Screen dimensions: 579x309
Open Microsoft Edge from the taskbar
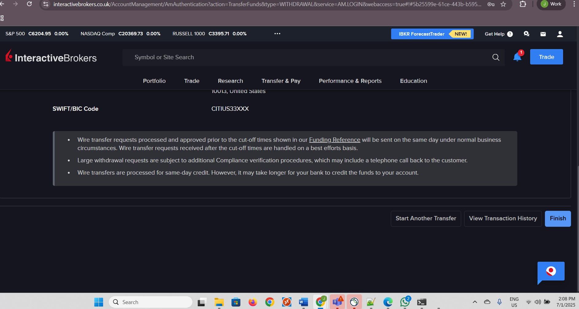[388, 302]
